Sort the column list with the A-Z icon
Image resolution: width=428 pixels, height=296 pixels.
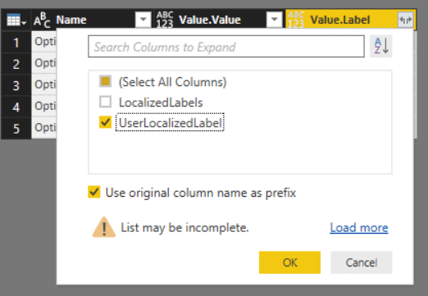[x=381, y=46]
